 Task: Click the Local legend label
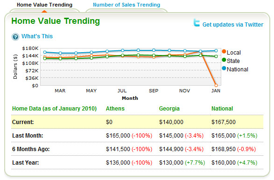(234, 53)
